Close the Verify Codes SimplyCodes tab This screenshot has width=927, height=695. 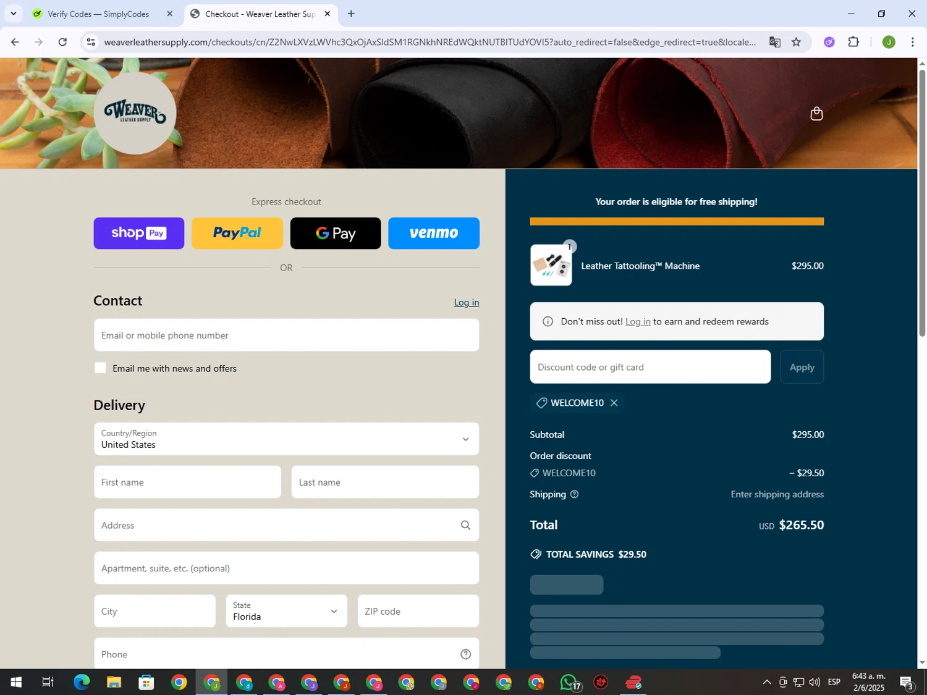coord(170,14)
